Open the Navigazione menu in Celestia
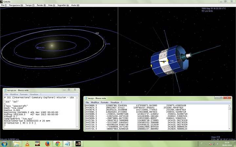This screenshot has height=147, width=236. [16, 6]
